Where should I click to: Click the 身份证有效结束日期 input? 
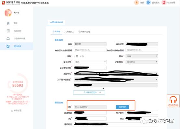pos(142,50)
